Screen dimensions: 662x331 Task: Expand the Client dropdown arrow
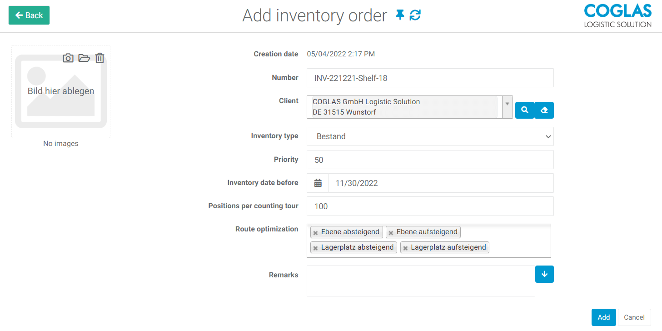coord(507,104)
